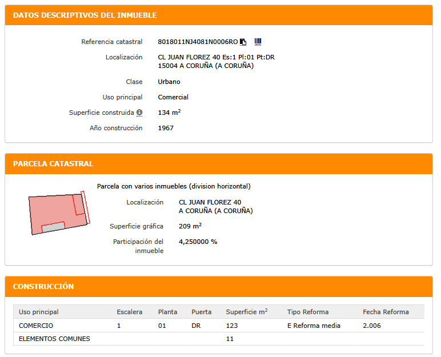Viewport: 441px width, 357px height.
Task: Click the Tipo Reforma column header
Action: [308, 312]
